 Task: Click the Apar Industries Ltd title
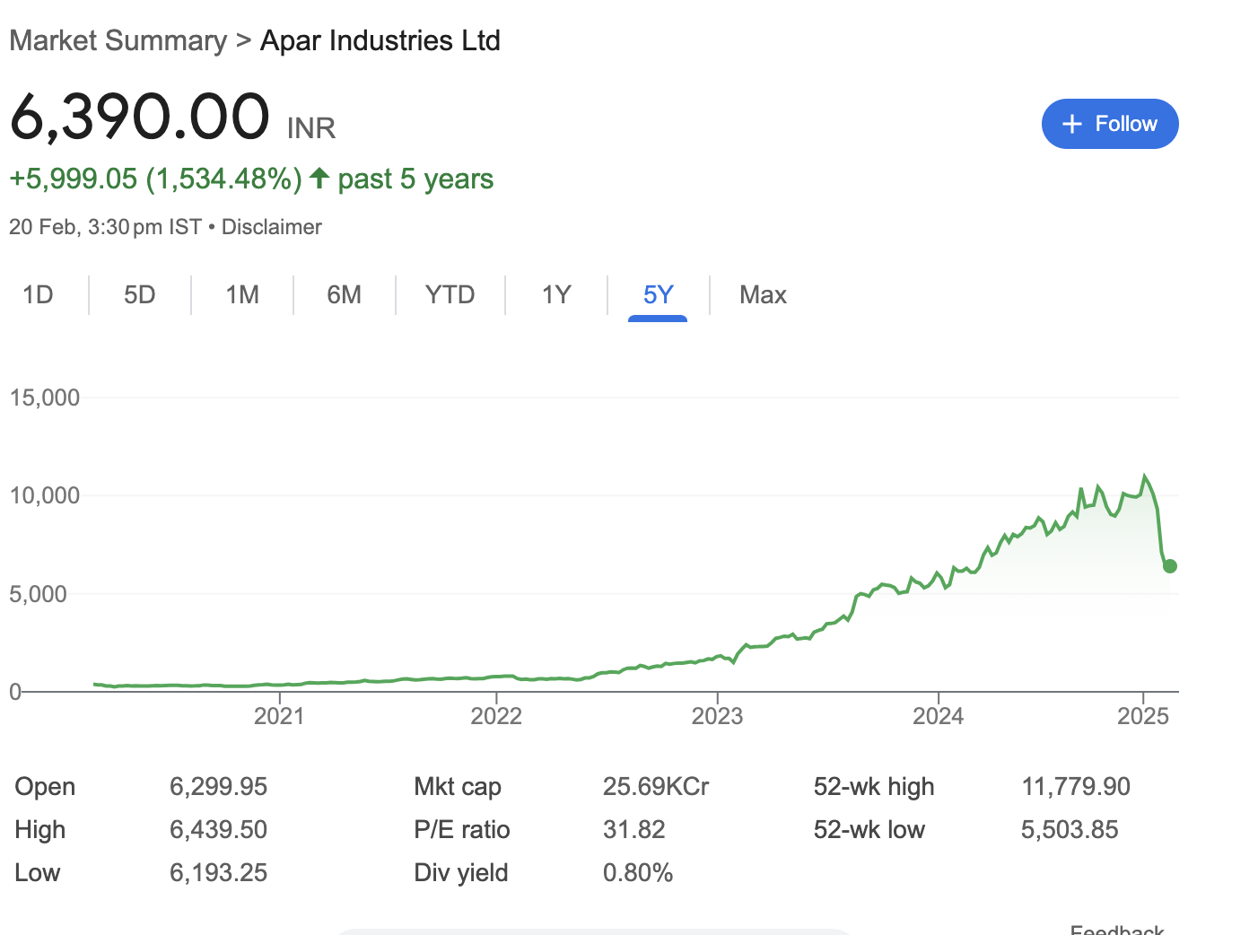tap(380, 40)
